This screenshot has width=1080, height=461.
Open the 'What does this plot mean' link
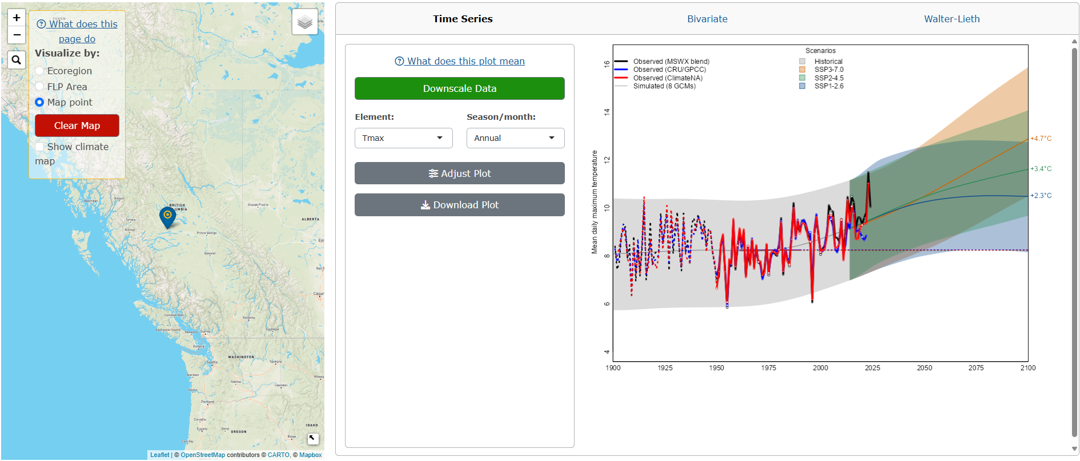(x=460, y=61)
